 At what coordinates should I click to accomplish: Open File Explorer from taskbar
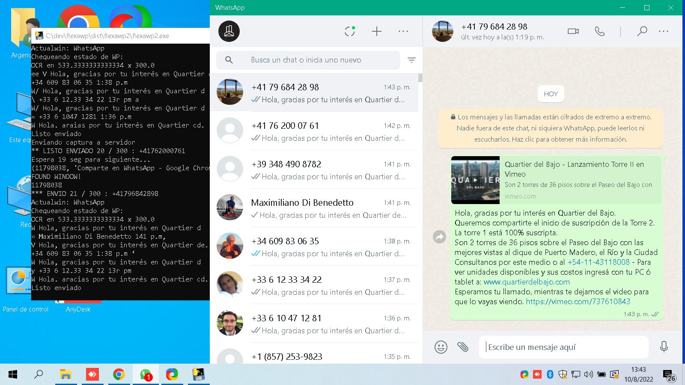tap(66, 375)
